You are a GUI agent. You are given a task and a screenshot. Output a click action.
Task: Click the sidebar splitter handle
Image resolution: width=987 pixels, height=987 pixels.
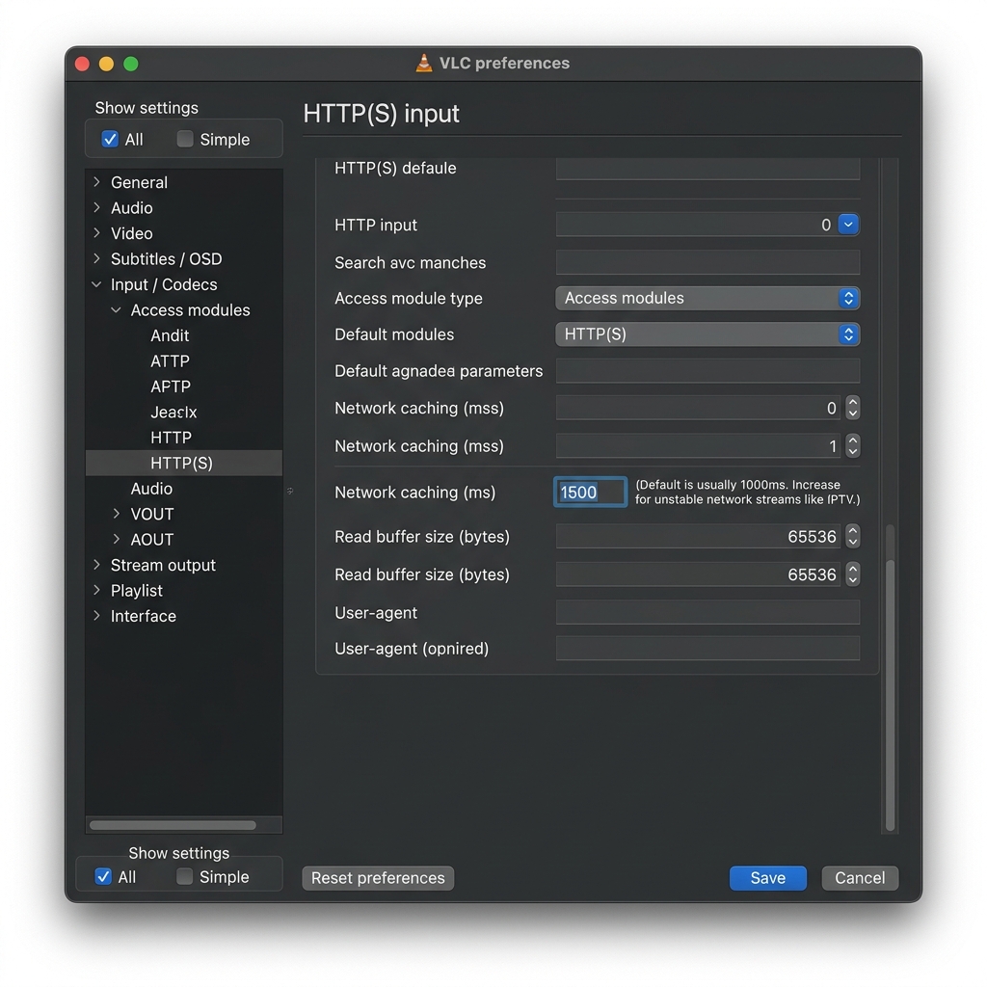[x=290, y=491]
